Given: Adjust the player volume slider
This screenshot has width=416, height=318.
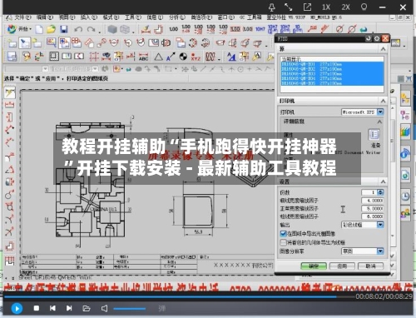Looking at the screenshot, I should point(130,309).
